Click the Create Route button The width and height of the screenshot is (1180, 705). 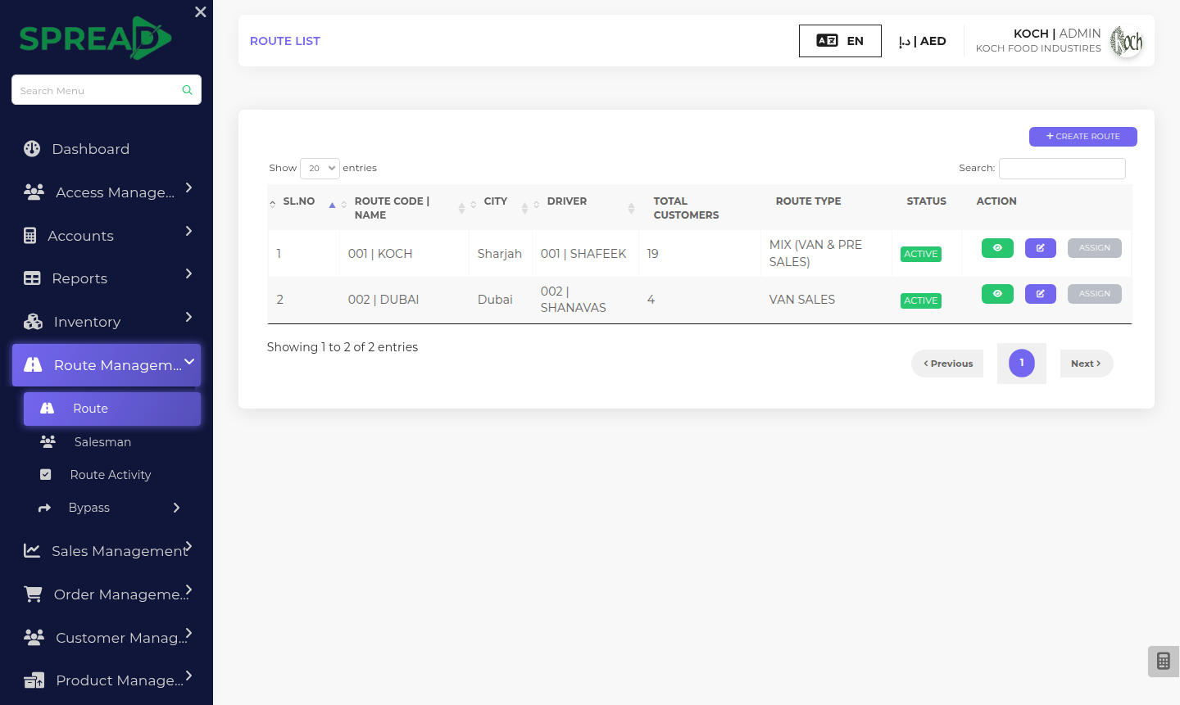coord(1083,137)
